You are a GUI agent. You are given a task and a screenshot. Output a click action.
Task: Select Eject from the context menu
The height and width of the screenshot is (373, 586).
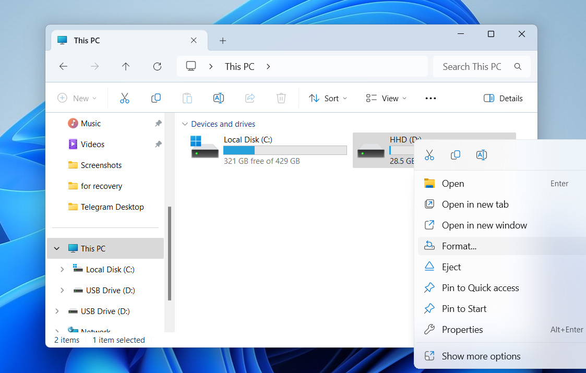[502, 267]
